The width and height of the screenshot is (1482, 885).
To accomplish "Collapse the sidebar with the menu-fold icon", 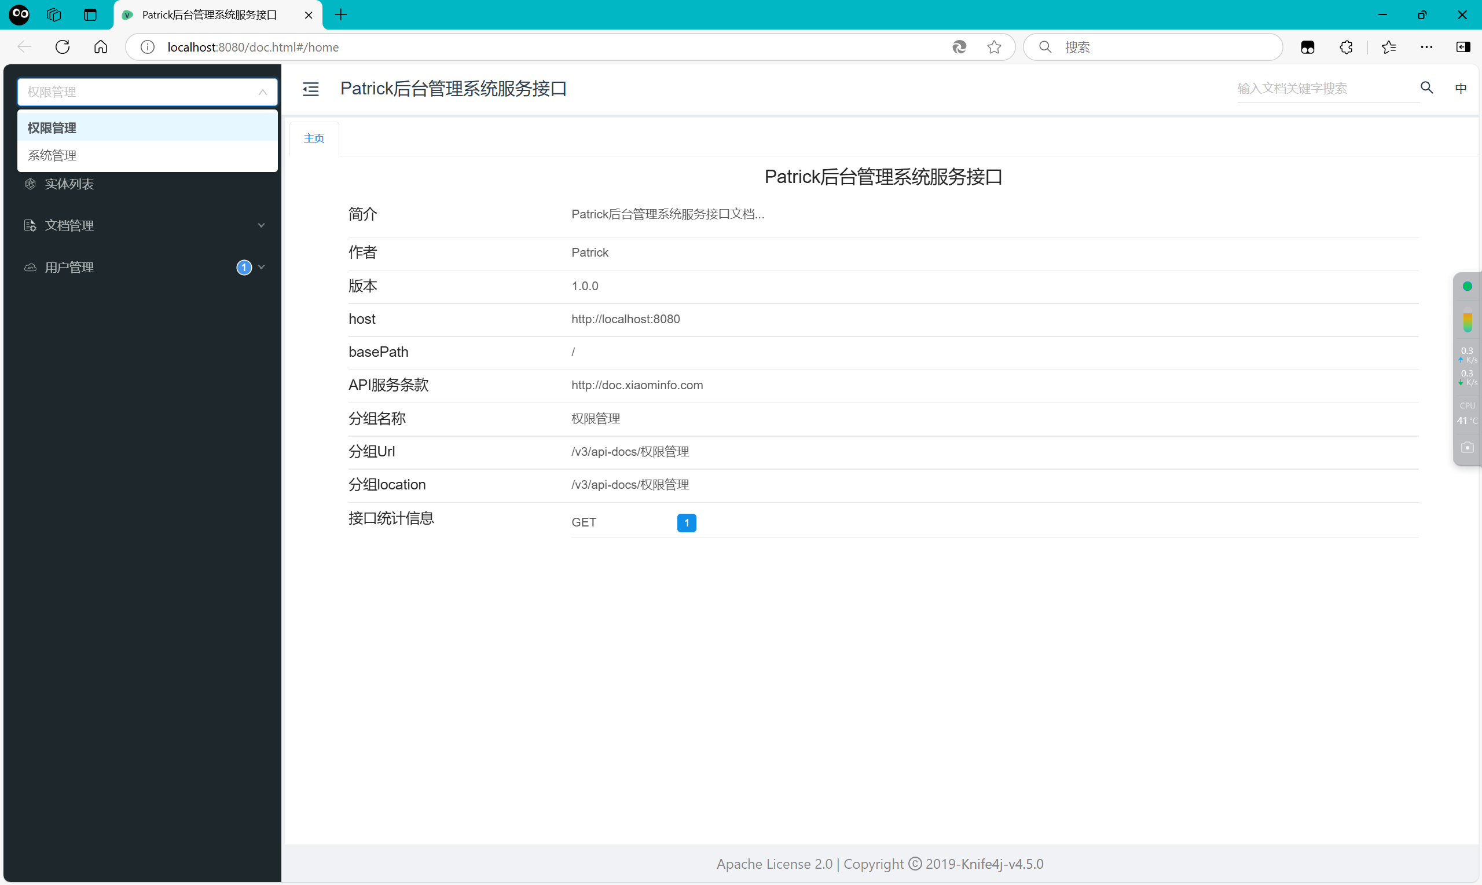I will 310,89.
